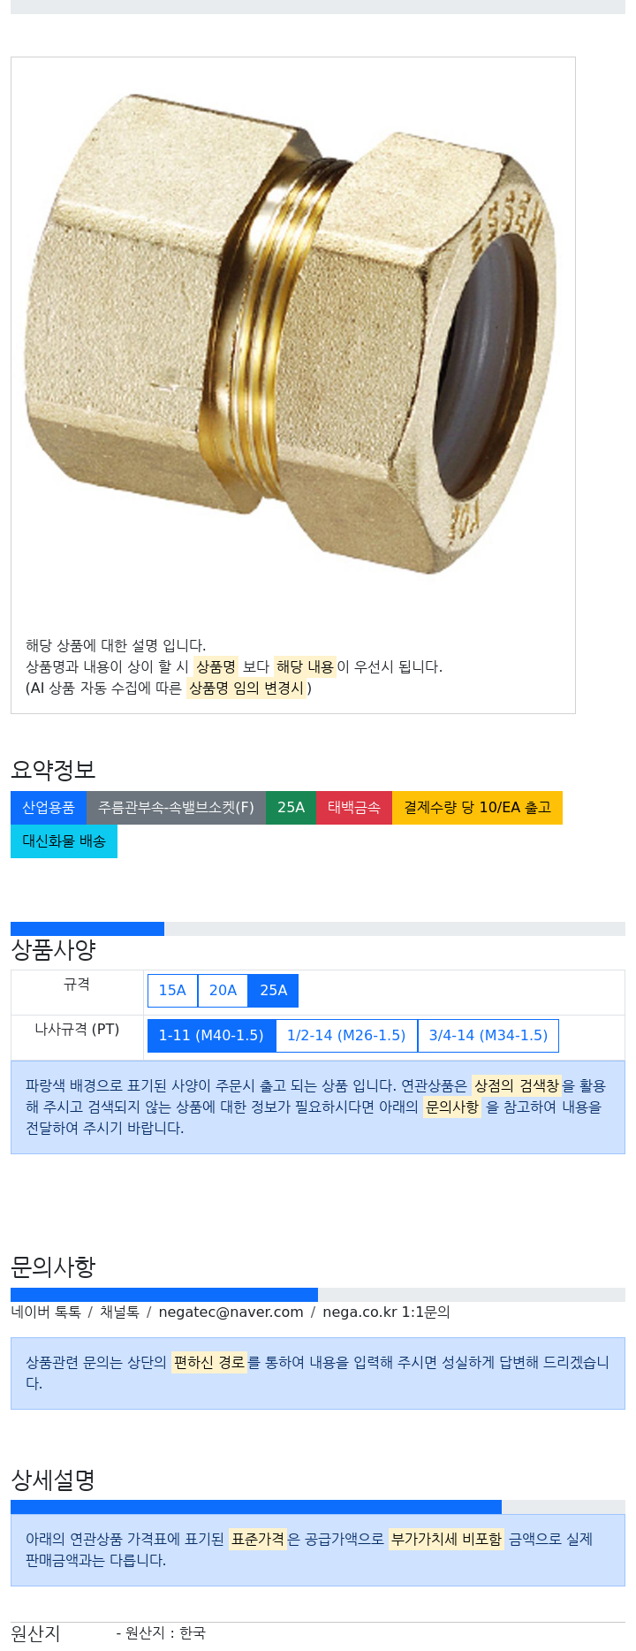Screen dimensions: 636x1651
Task: Click the brass fitting product image
Action: pyautogui.click(x=292, y=334)
